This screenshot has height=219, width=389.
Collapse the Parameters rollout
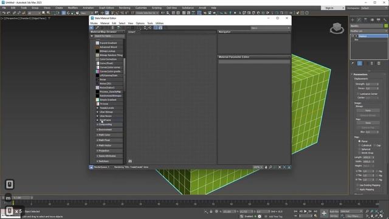pyautogui.click(x=360, y=74)
